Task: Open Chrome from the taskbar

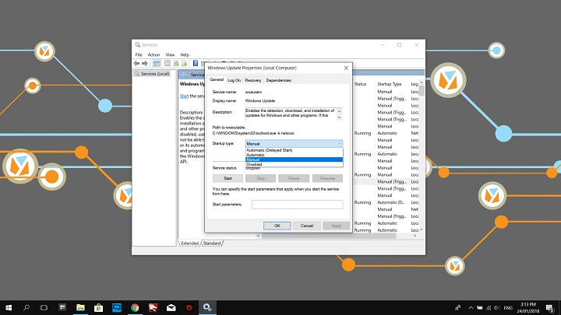Action: [x=135, y=307]
